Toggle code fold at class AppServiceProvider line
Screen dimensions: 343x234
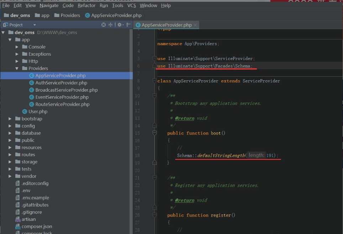coord(154,81)
